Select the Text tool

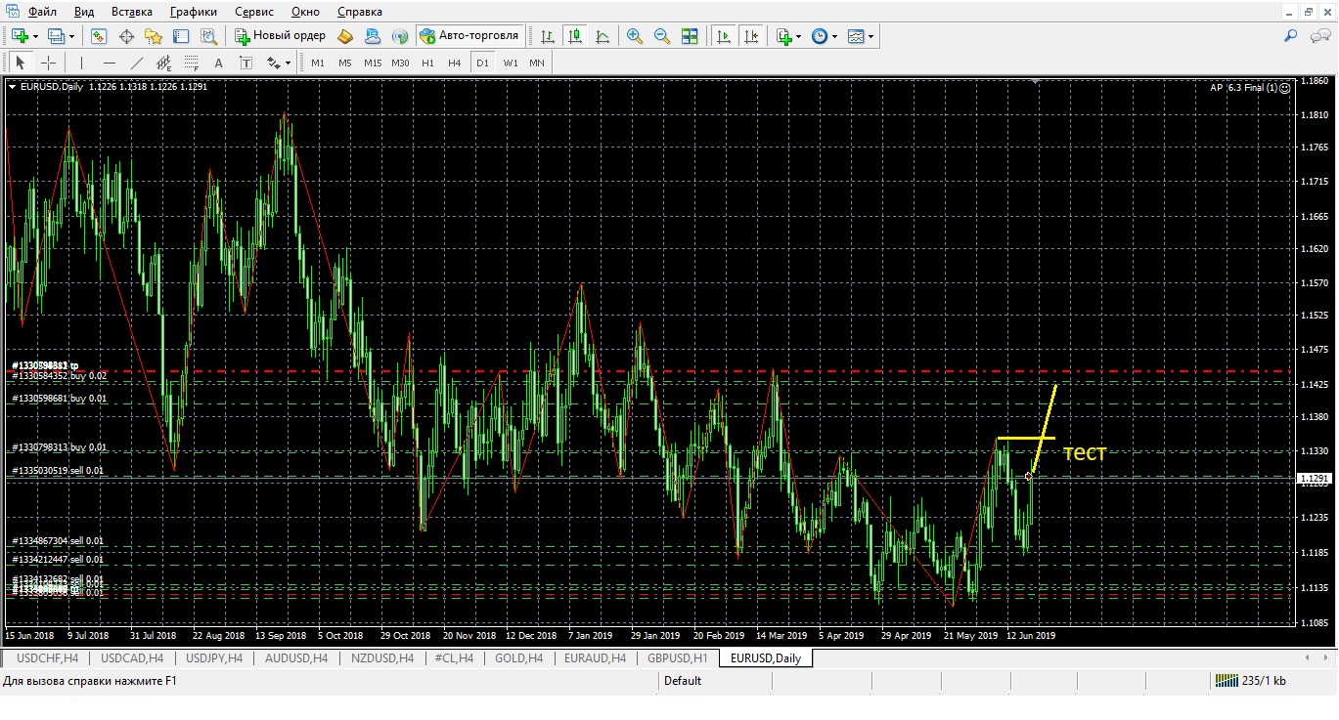point(219,63)
